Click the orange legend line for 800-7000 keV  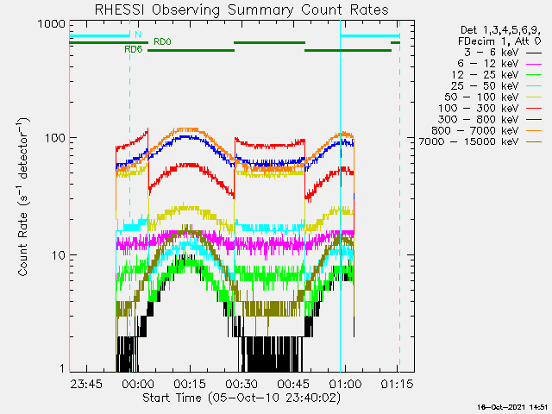[x=534, y=131]
